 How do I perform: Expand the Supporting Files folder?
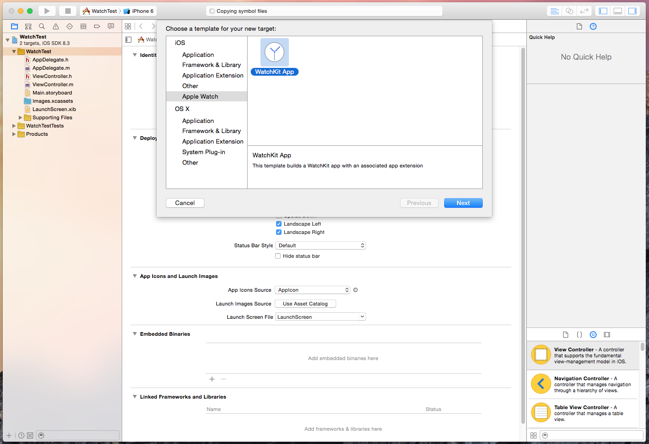pyautogui.click(x=20, y=117)
